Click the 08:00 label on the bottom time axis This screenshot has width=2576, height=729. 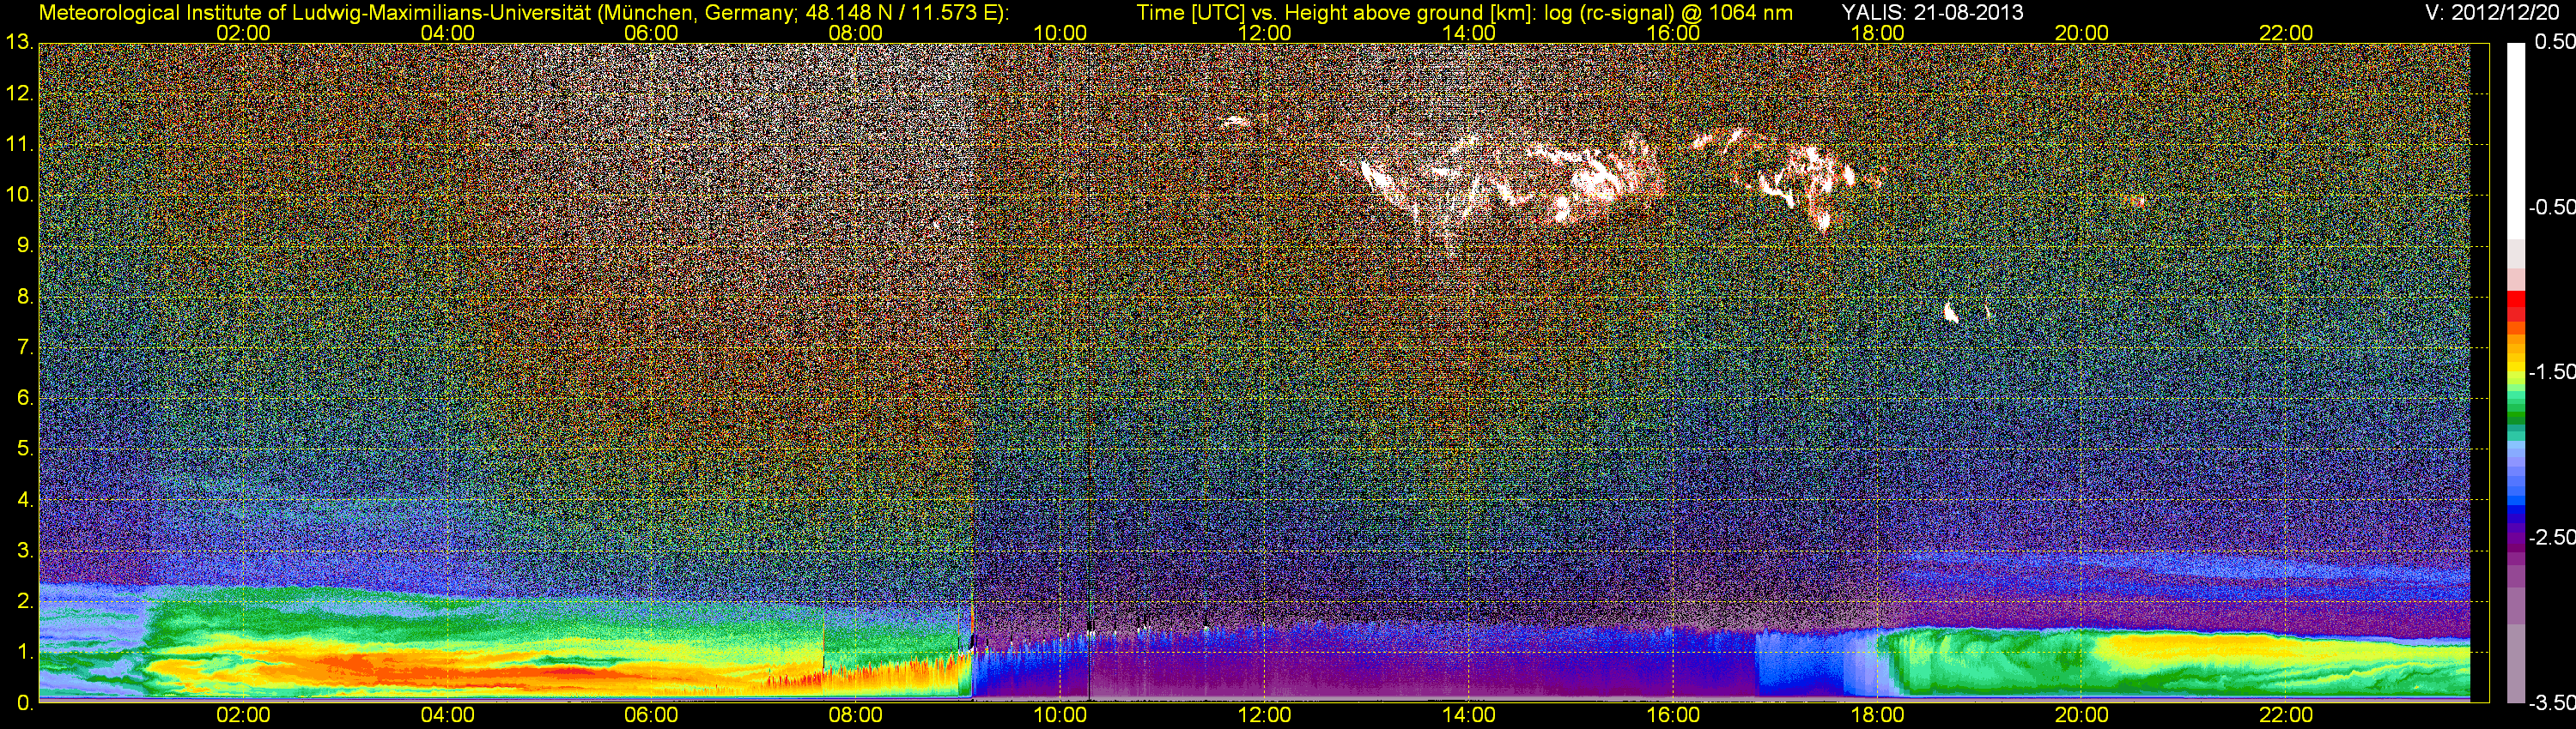(x=856, y=715)
